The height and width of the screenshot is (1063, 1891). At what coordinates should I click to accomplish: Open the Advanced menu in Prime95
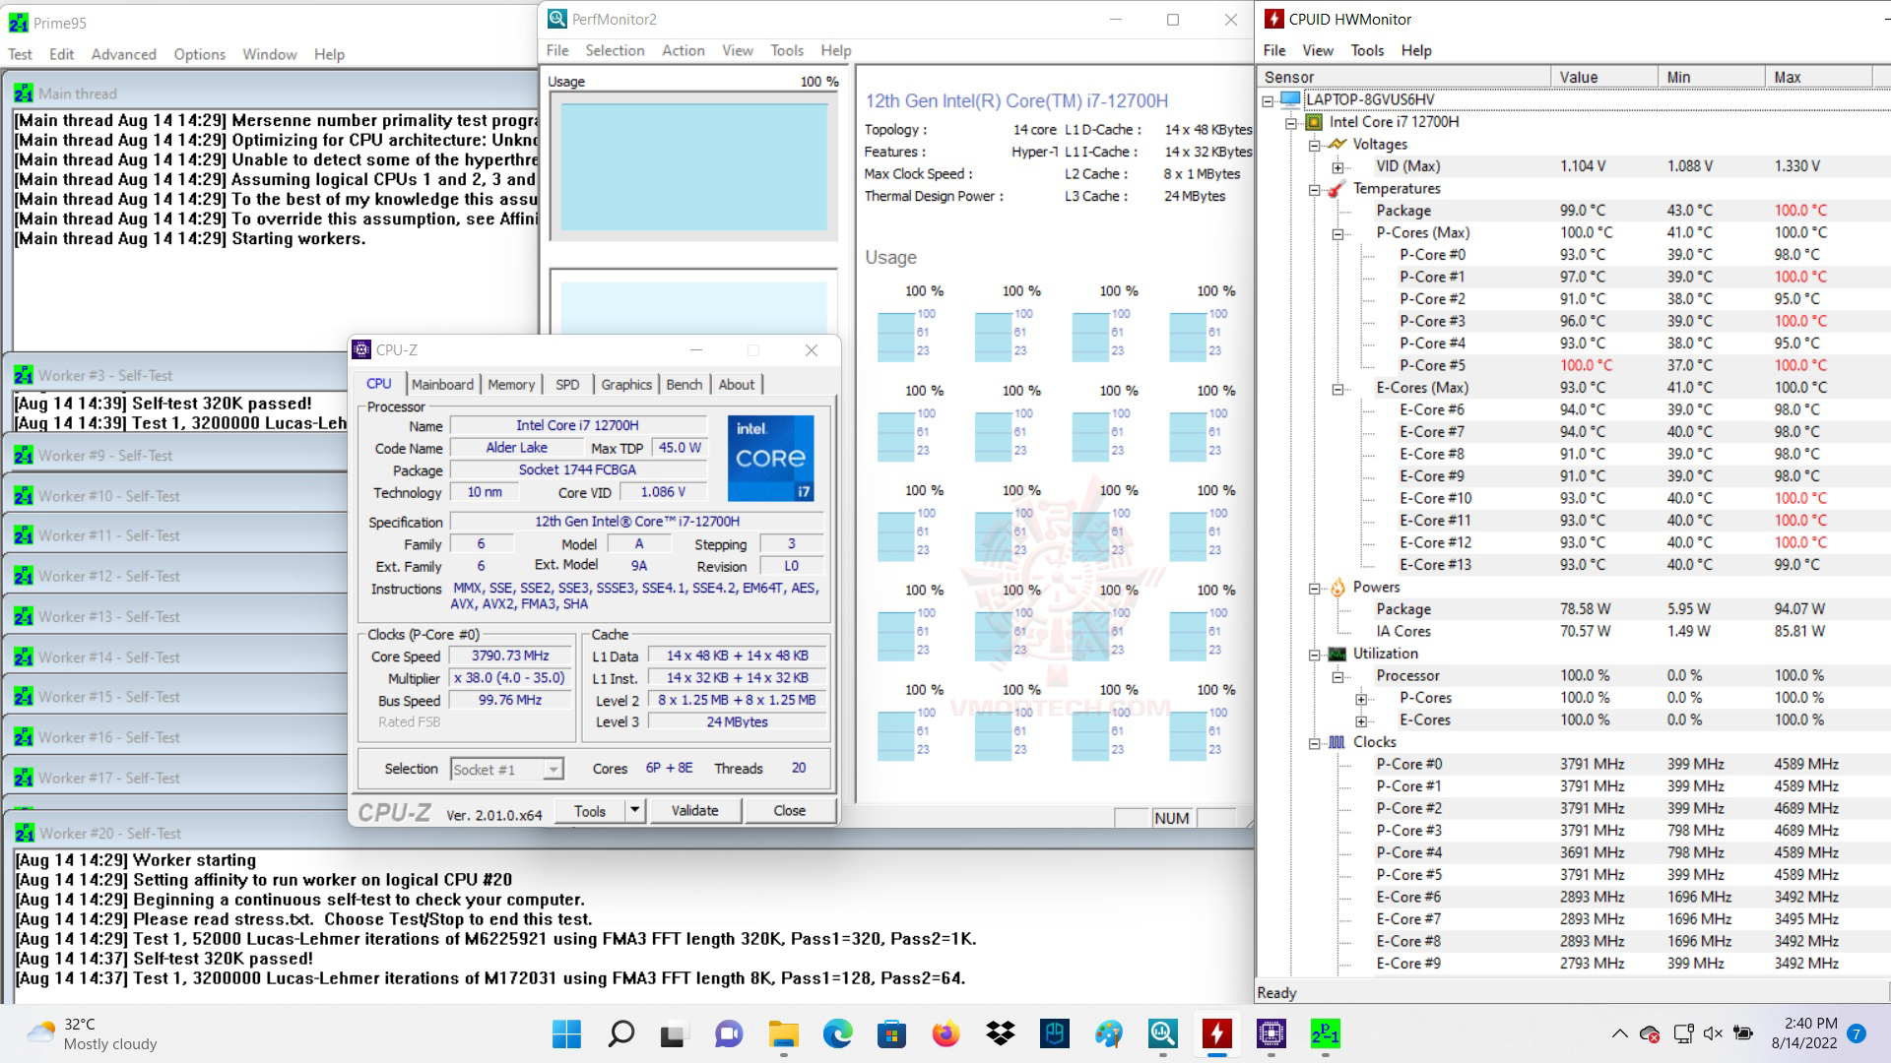[x=123, y=54]
